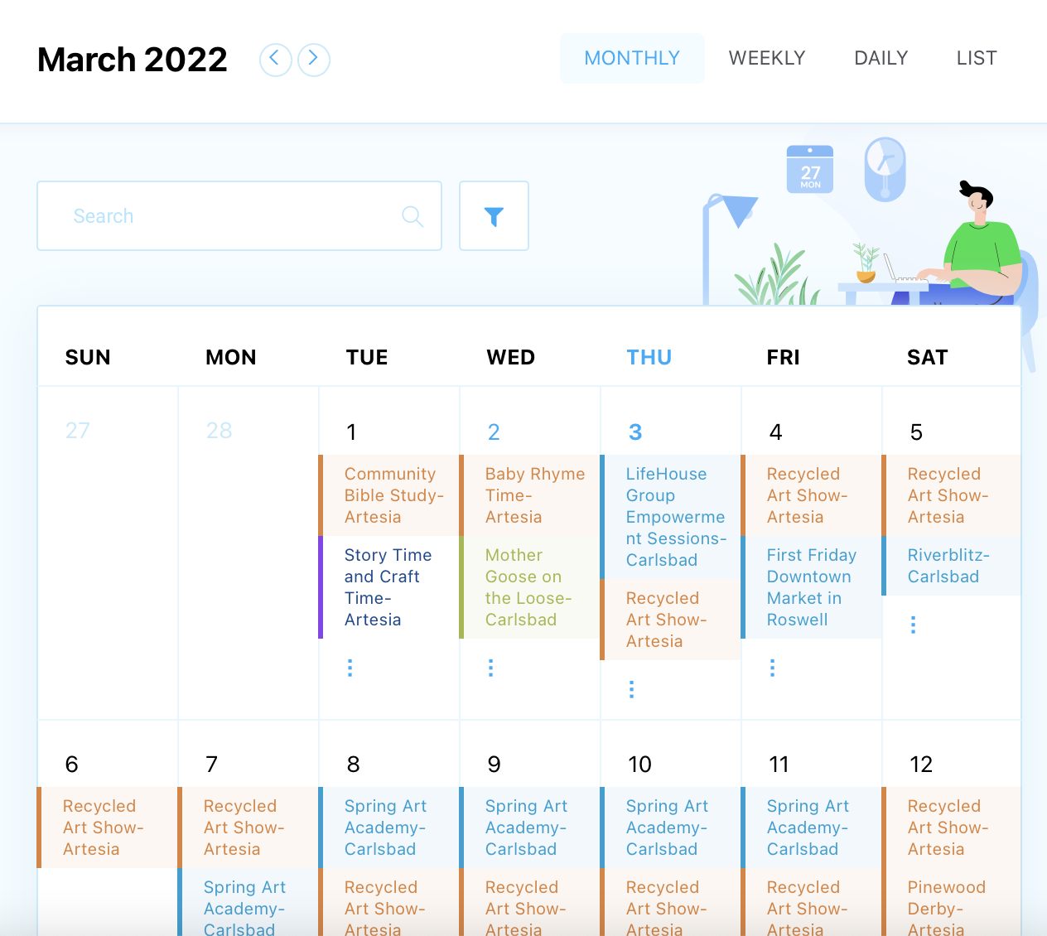
Task: Open First Friday Downtown Market event
Action: [x=812, y=587]
